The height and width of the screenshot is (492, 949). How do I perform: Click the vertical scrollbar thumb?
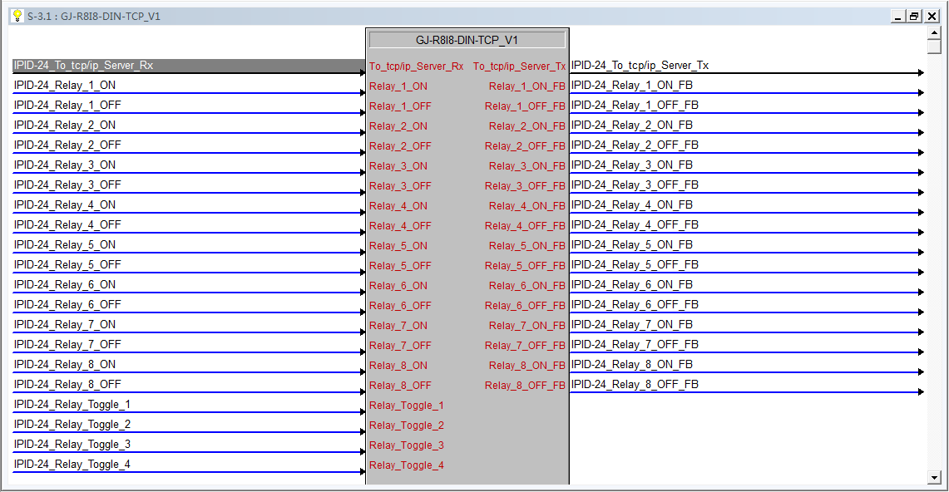pos(935,47)
